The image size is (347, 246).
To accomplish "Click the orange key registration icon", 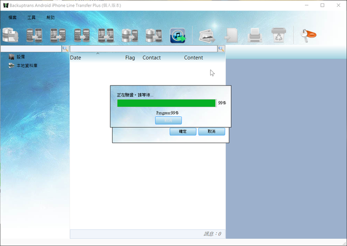I will (308, 36).
